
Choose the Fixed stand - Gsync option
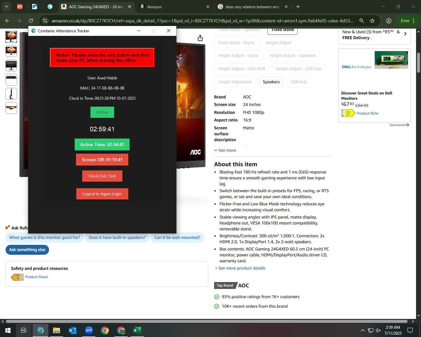(236, 42)
